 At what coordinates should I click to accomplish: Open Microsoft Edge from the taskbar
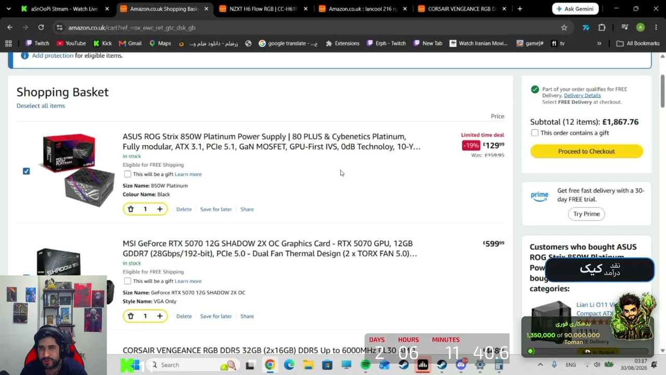tap(289, 365)
